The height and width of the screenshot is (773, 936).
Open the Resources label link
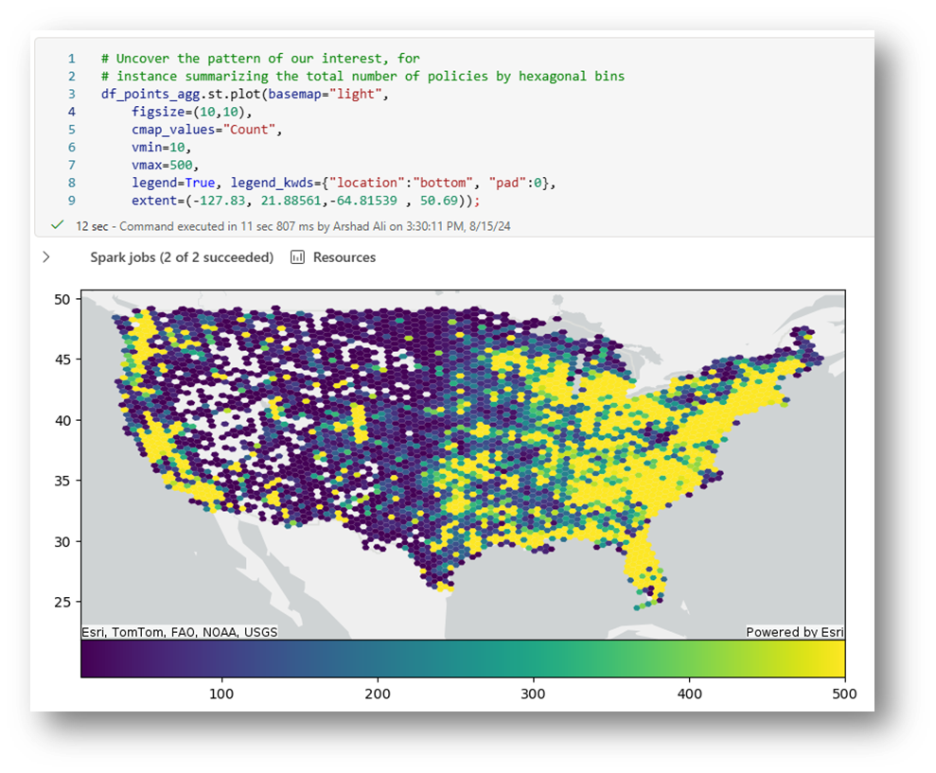click(344, 257)
